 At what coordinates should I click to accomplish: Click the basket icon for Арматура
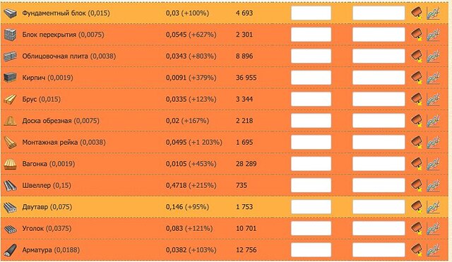pyautogui.click(x=417, y=250)
